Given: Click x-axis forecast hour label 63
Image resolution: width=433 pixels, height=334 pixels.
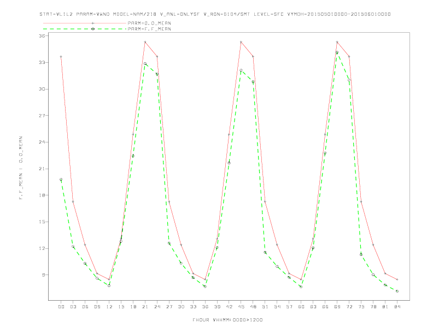Looking at the screenshot, I should pos(313,307).
